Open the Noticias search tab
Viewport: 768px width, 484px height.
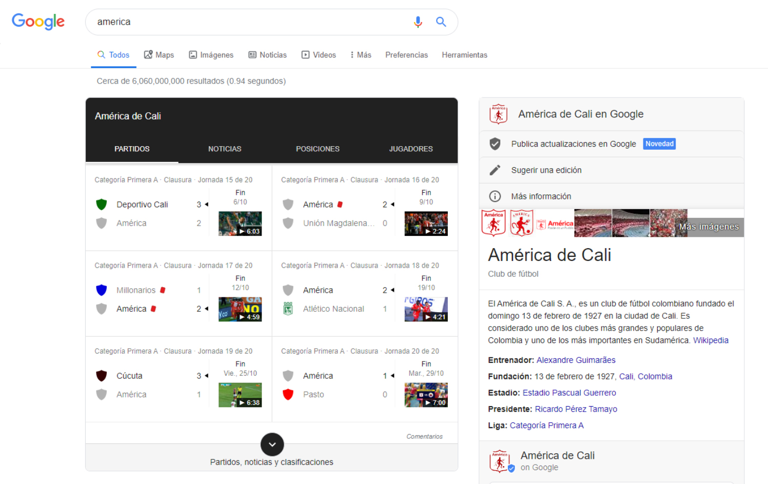coord(268,55)
